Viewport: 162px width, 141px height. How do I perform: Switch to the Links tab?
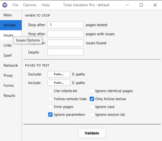pos(8,45)
